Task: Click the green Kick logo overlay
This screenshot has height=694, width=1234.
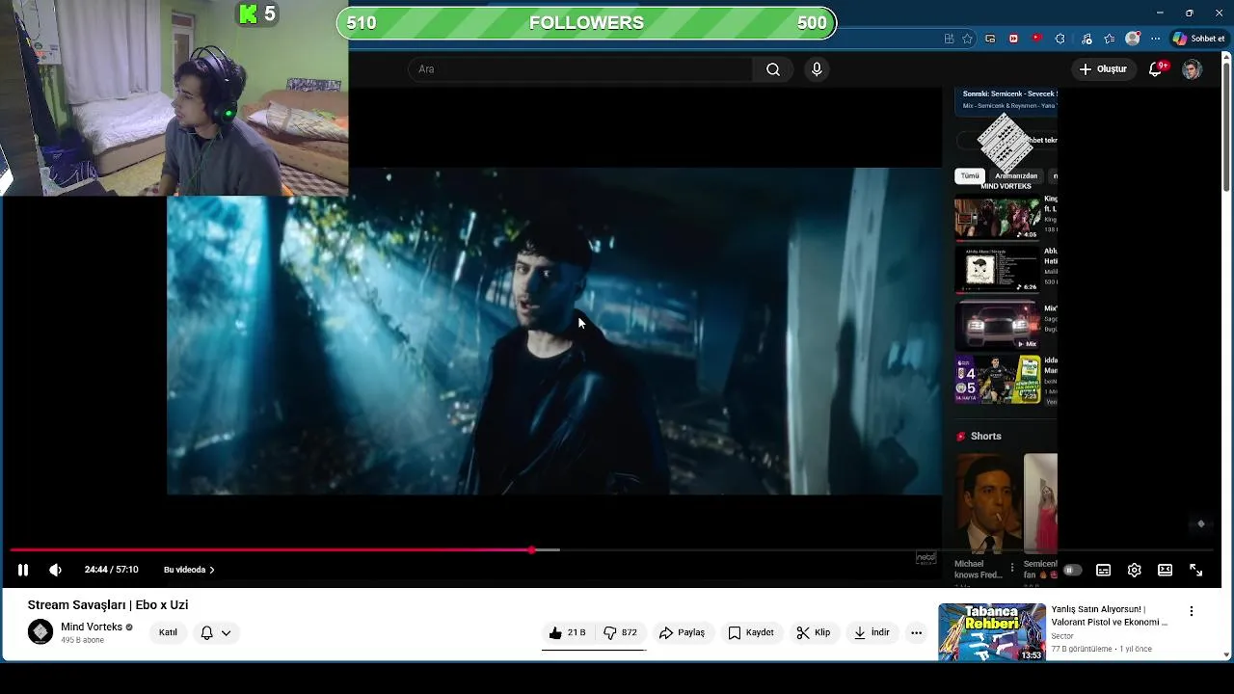Action: [248, 13]
